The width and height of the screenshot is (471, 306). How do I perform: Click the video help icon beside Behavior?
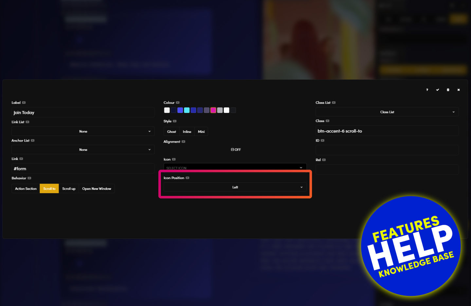[29, 178]
